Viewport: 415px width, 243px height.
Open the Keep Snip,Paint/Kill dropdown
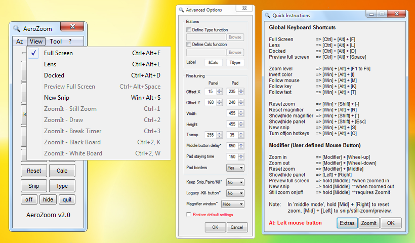(x=235, y=182)
